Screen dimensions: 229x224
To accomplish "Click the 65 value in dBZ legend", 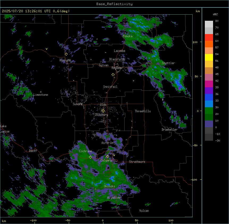I will [217, 34].
